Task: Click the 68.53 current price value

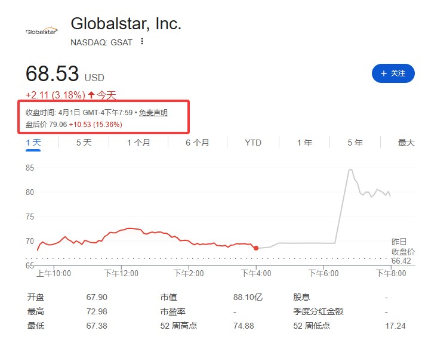Action: tap(53, 74)
